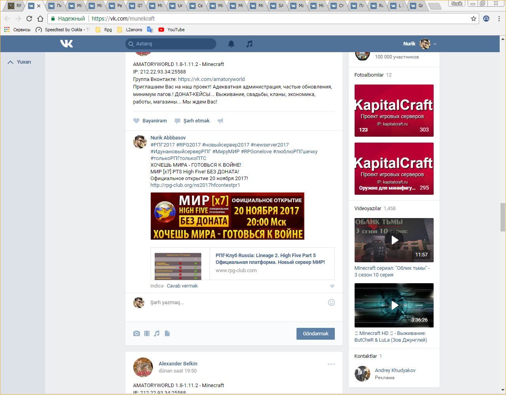Open the МИР x7 High Five banner image
The width and height of the screenshot is (506, 395).
click(x=227, y=216)
